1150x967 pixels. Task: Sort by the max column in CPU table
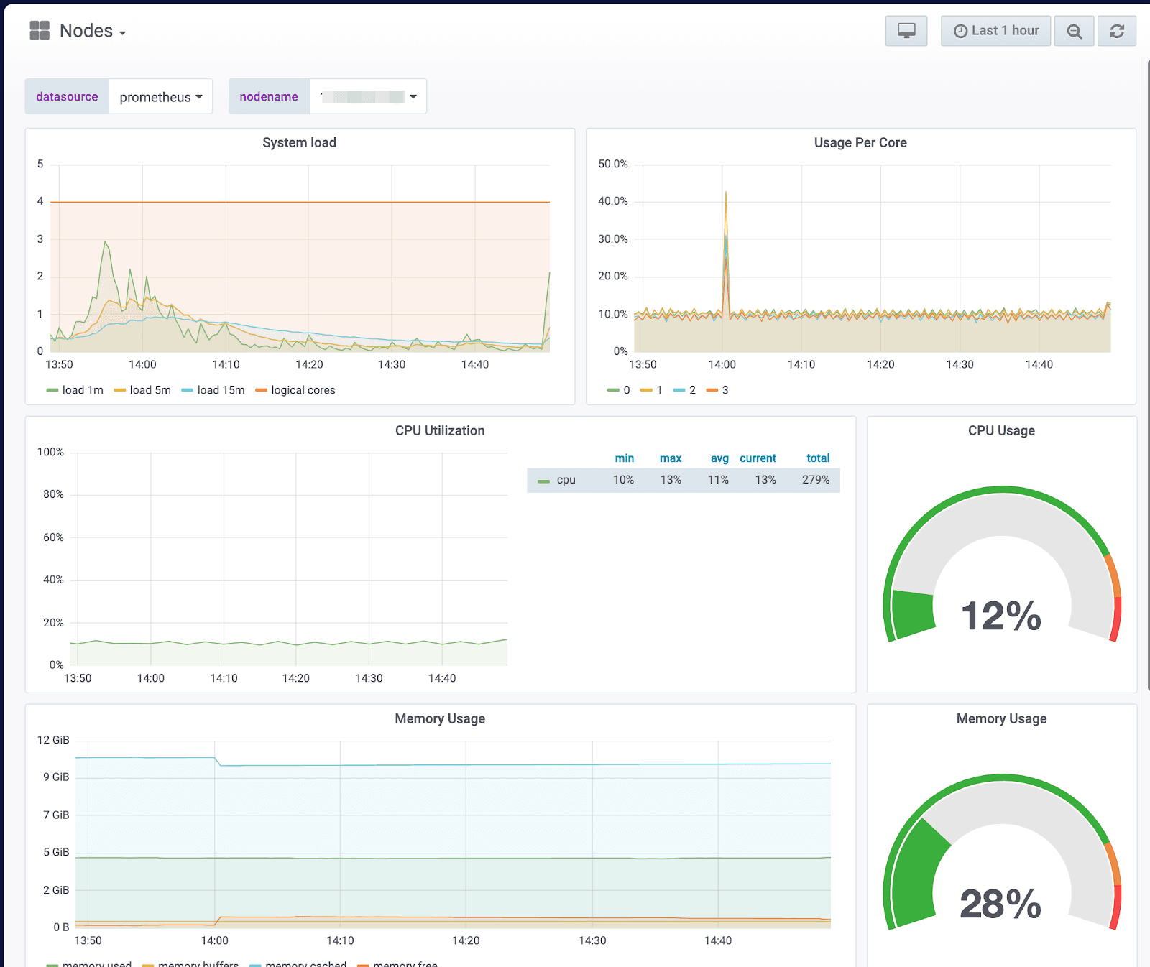[670, 458]
